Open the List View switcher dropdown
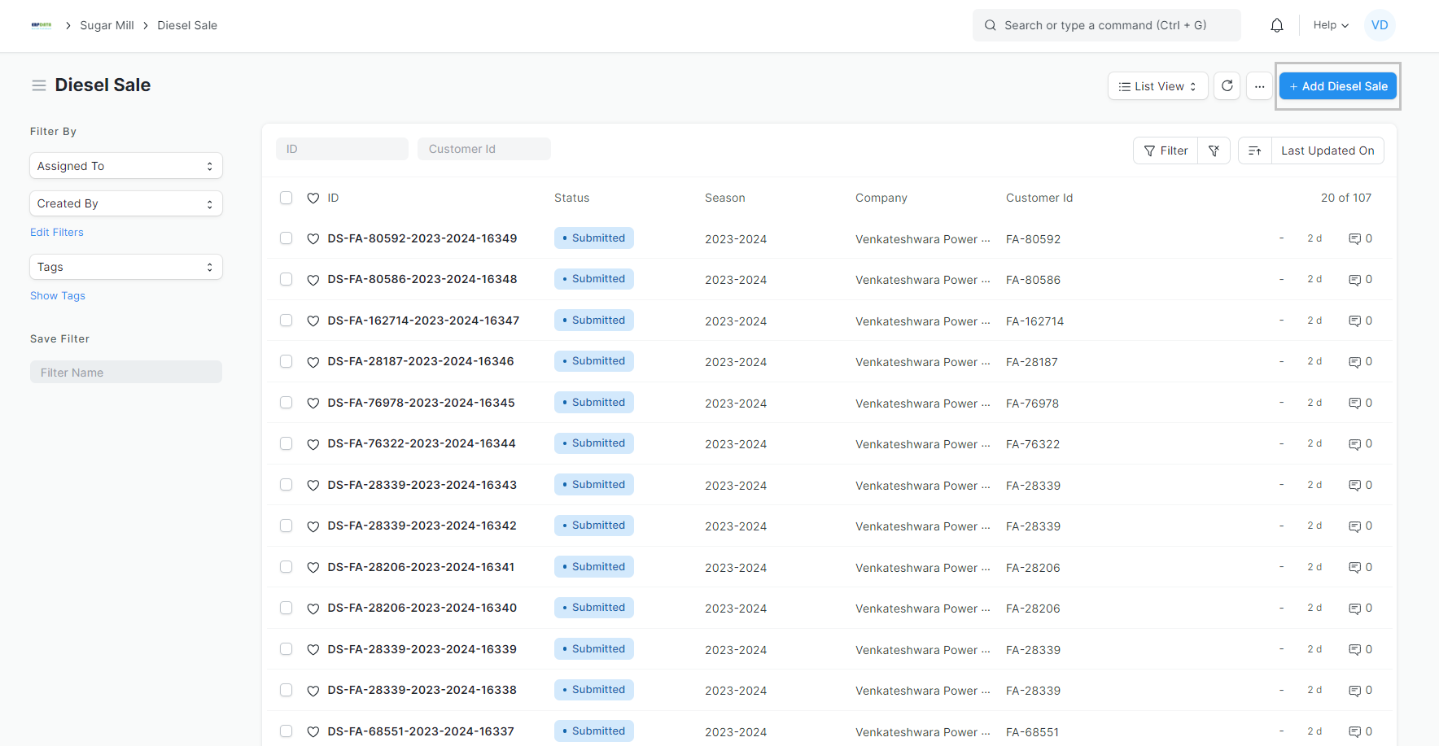Image resolution: width=1439 pixels, height=746 pixels. point(1157,86)
